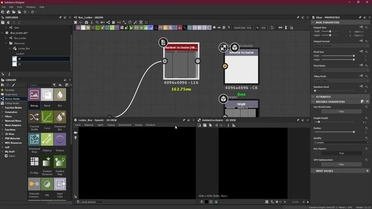Open the Windows menu
Viewport: 372px width, 209px height.
[31, 7]
